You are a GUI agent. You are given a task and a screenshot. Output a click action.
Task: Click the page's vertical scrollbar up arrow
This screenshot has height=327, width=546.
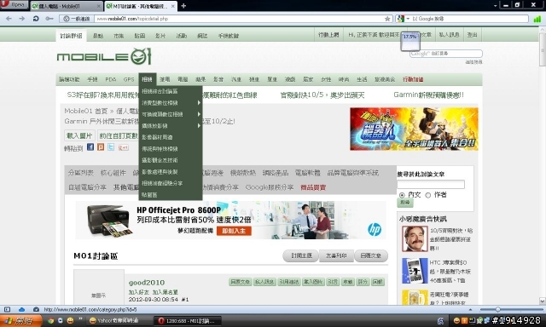tap(543, 31)
